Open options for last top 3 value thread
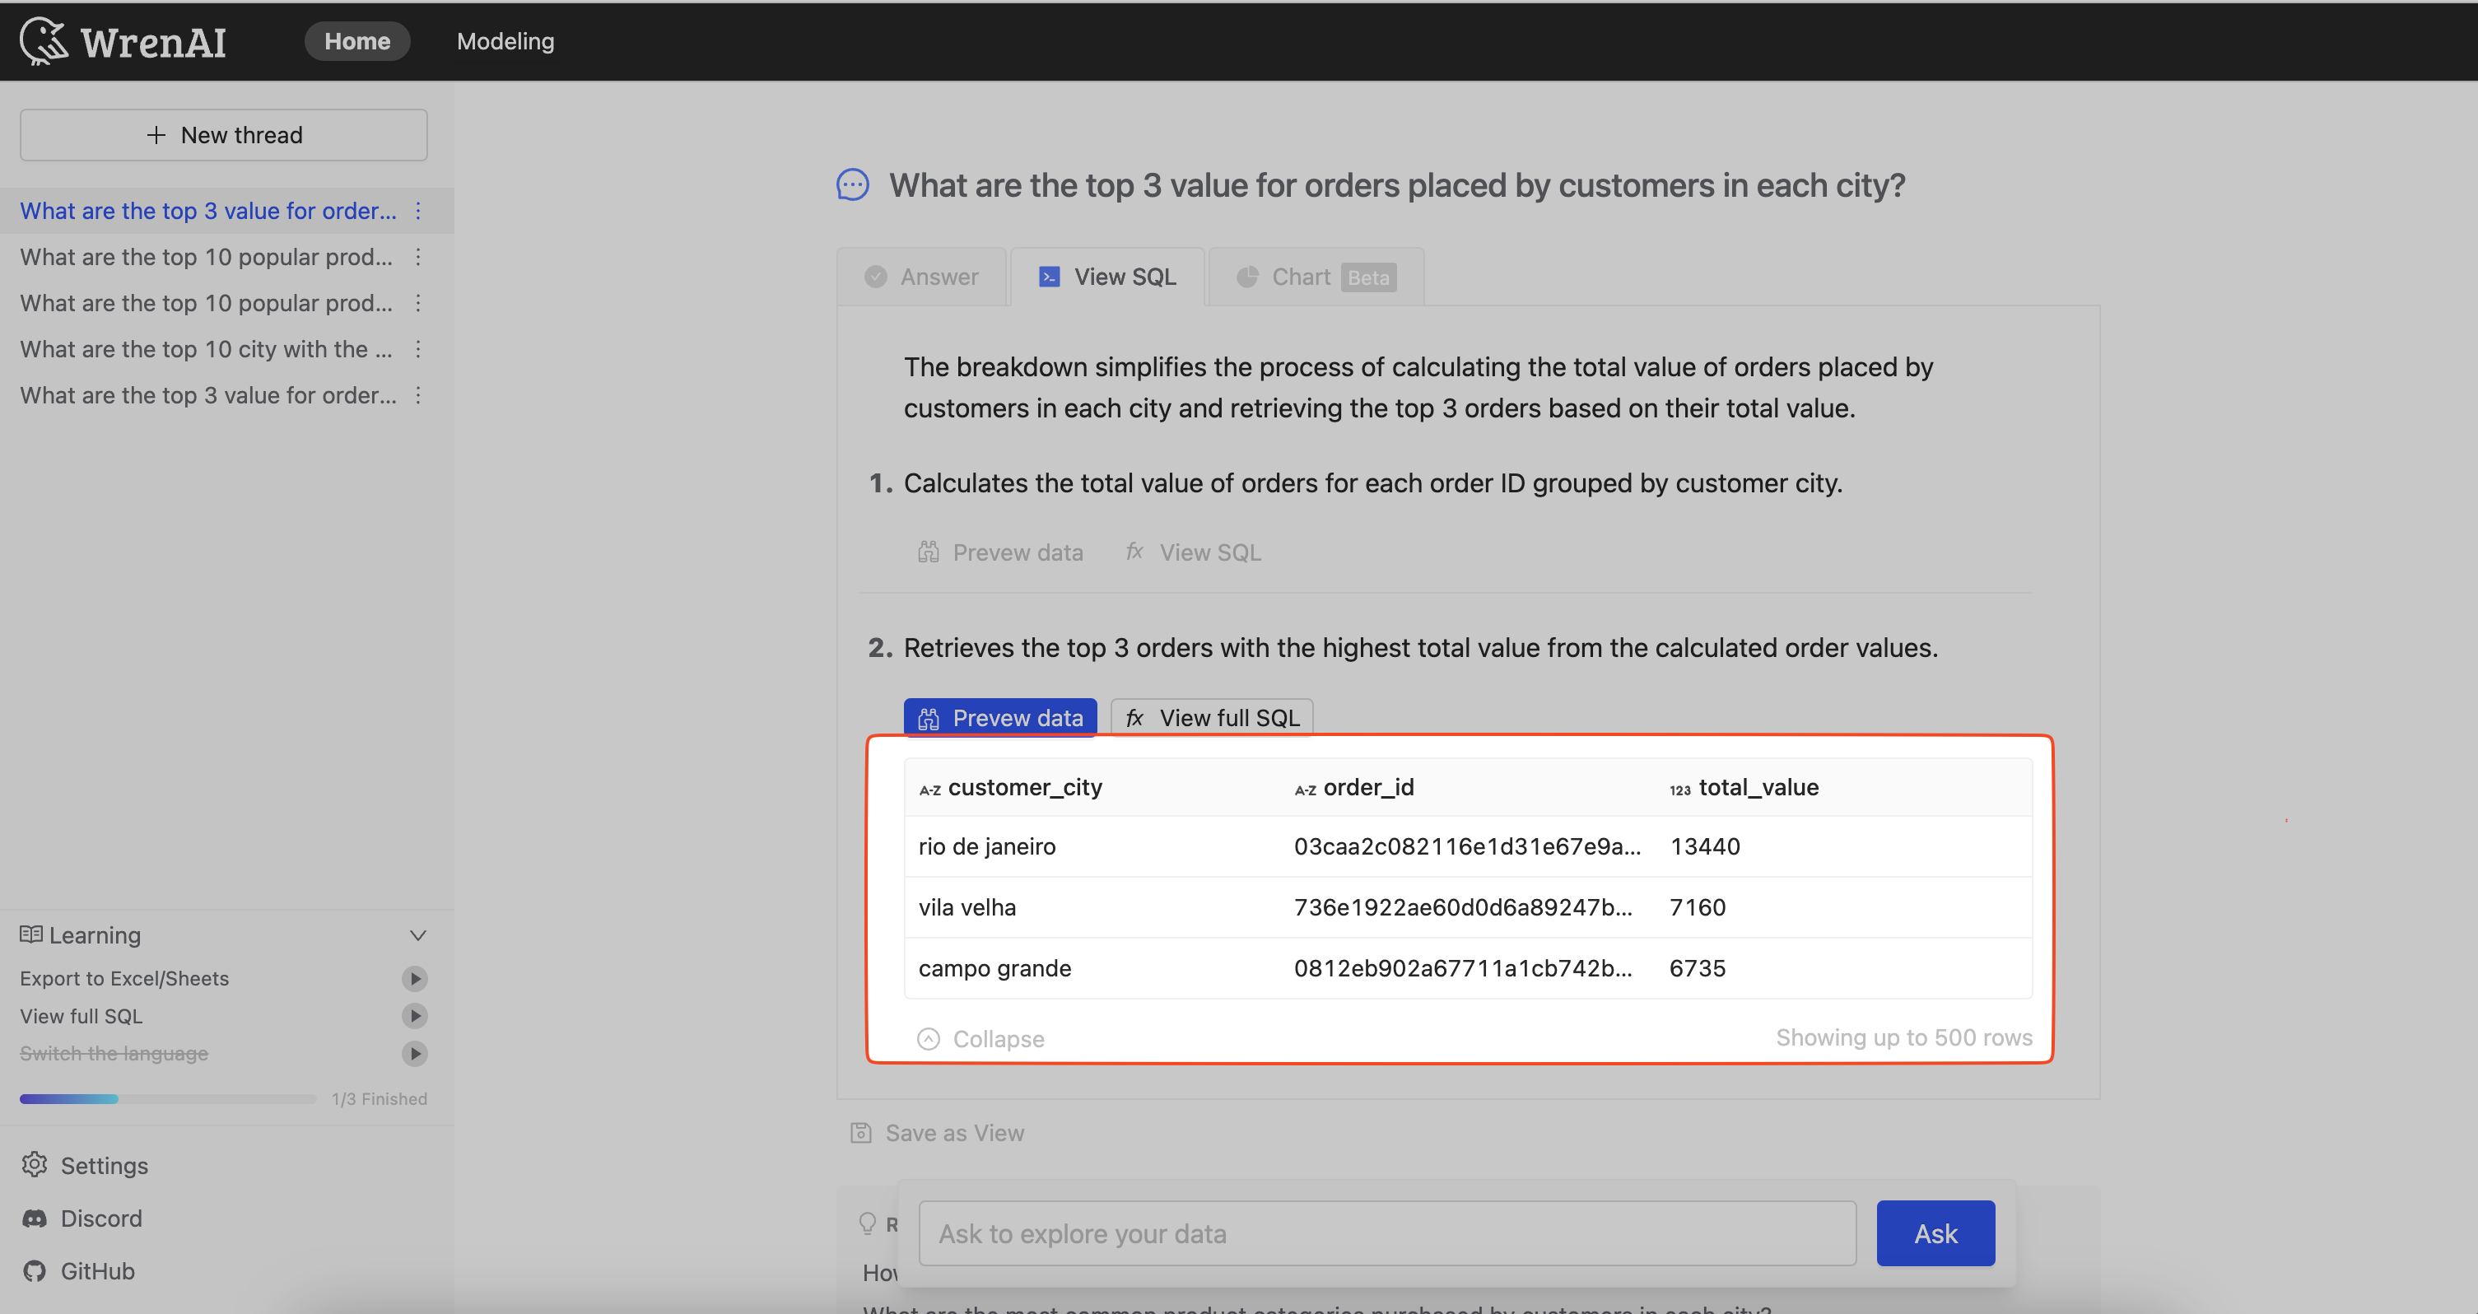The image size is (2478, 1314). 417,395
